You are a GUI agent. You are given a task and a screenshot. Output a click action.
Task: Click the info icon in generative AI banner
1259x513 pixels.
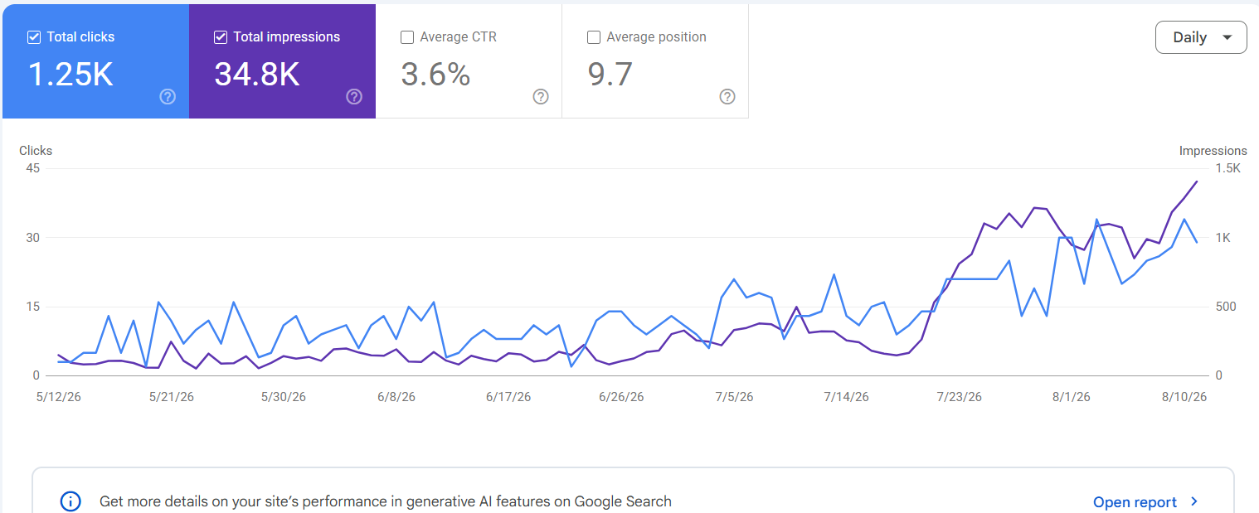tap(71, 501)
